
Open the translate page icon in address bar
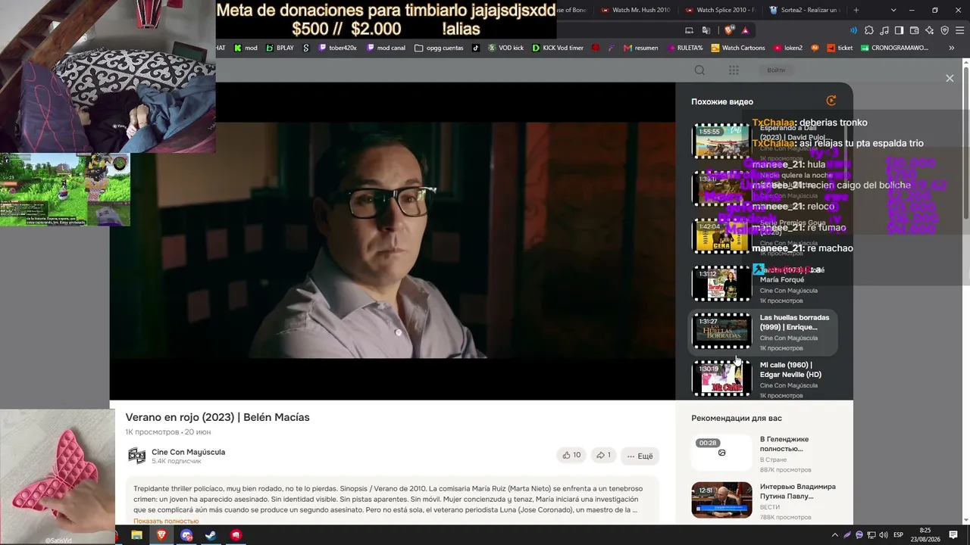(706, 30)
